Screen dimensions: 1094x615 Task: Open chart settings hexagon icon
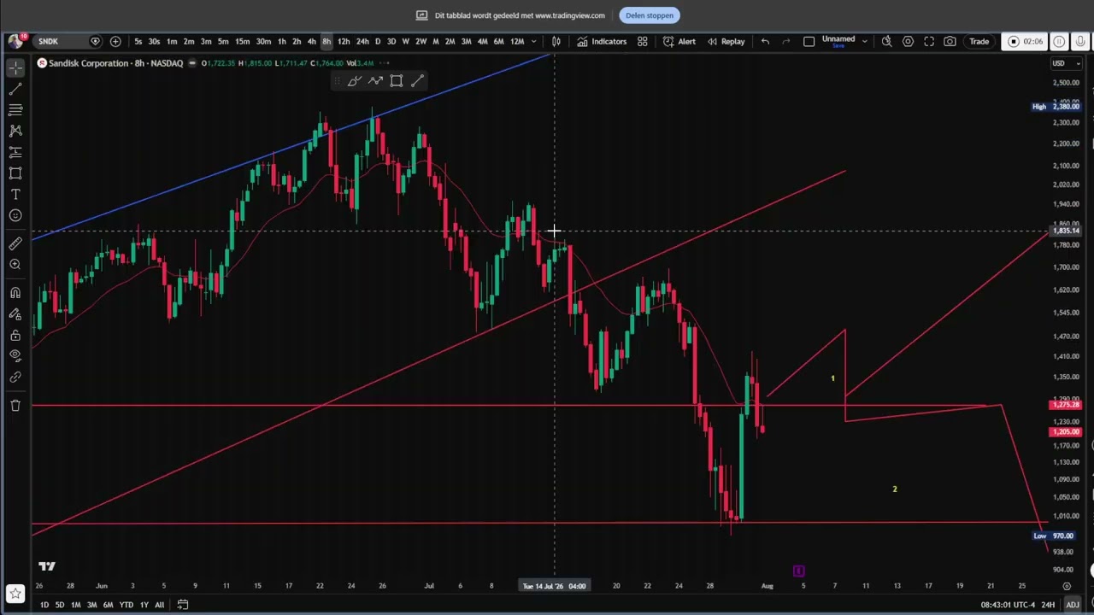tap(908, 41)
